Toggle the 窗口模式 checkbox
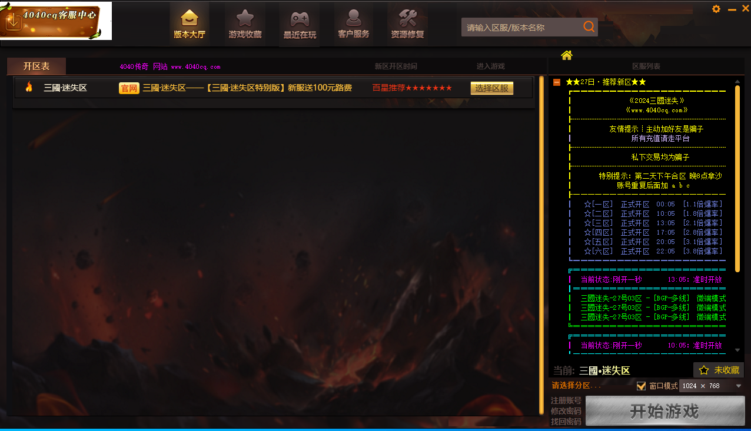The image size is (751, 431). click(642, 386)
